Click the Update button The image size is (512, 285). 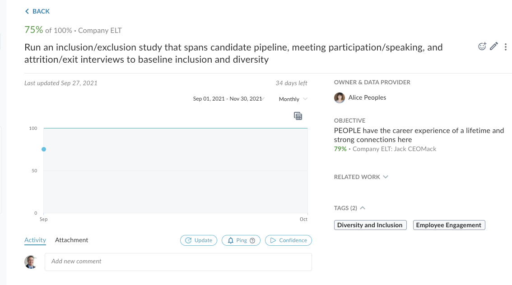tap(199, 240)
